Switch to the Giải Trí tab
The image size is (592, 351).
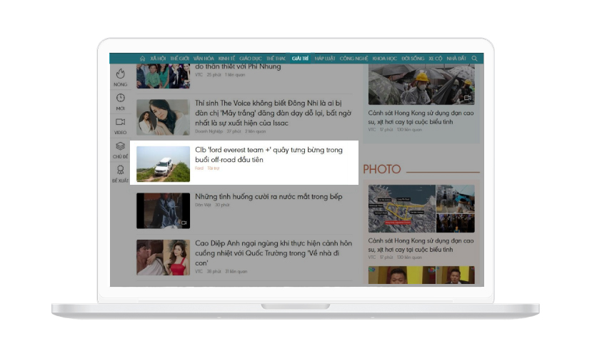(x=300, y=58)
